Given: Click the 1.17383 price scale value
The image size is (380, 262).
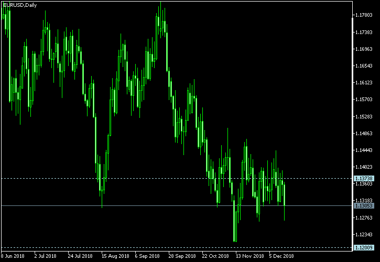Looking at the screenshot, I should (x=364, y=32).
